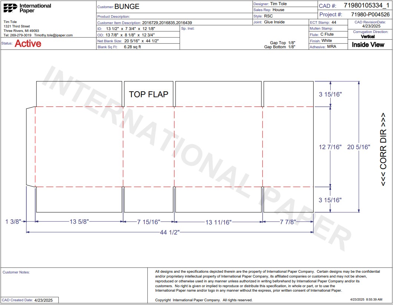Click the red Active status text
Screen dimensions: 393x305
[x=28, y=44]
